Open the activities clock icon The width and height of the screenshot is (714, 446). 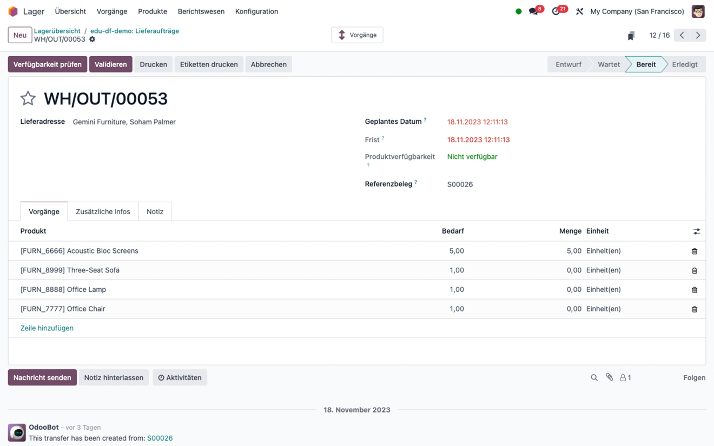(x=556, y=11)
